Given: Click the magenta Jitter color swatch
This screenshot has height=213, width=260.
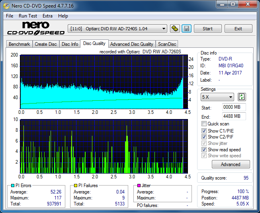Looking at the screenshot, I should 139,186.
